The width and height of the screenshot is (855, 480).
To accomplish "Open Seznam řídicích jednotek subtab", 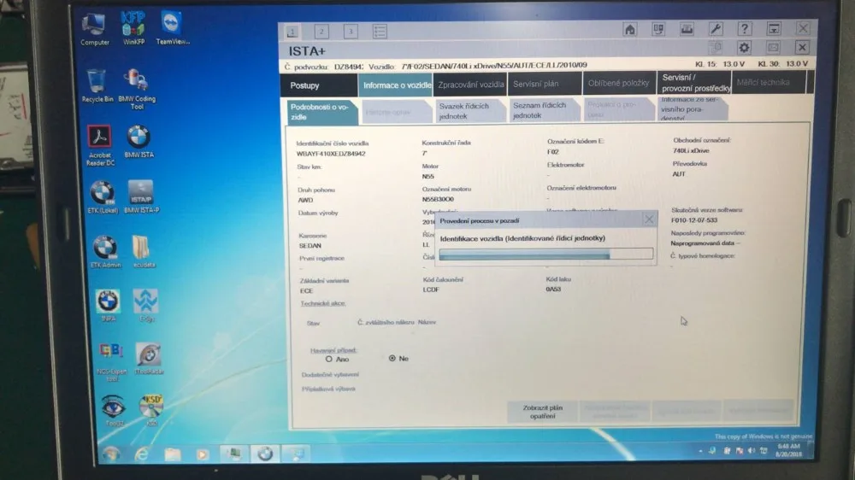I will click(x=543, y=110).
